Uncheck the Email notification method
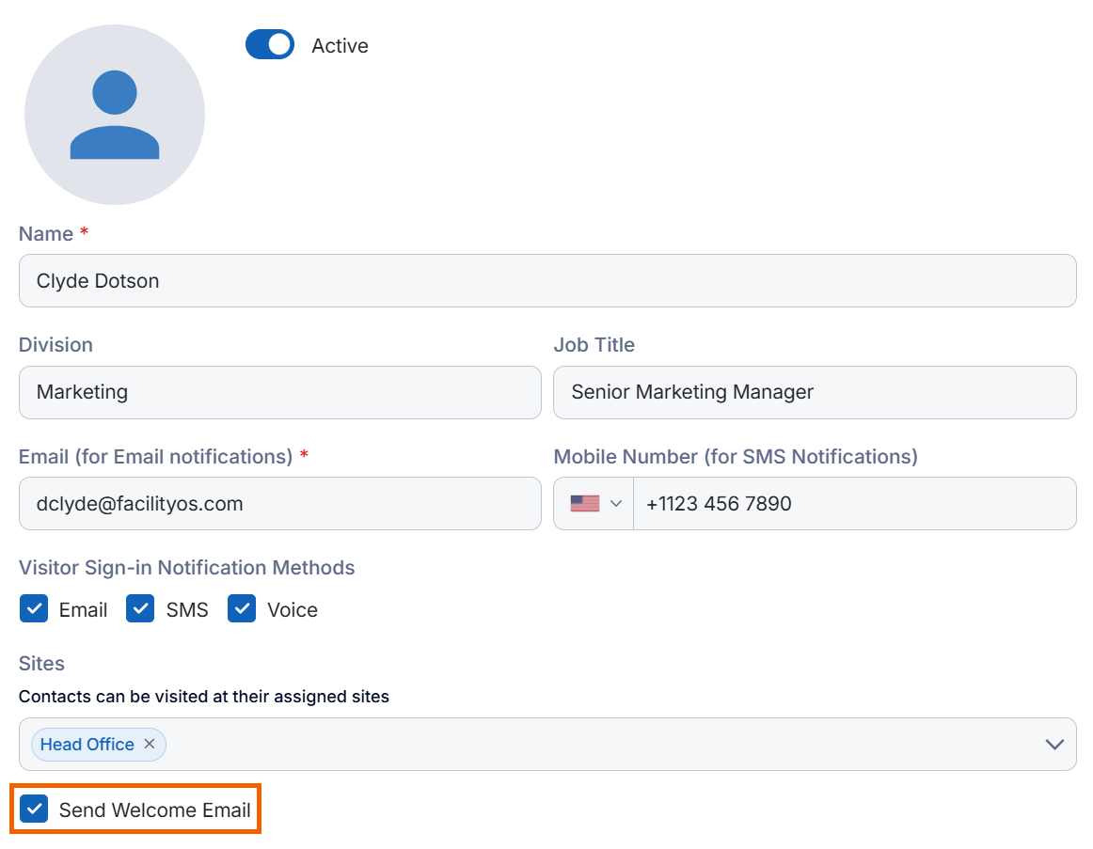The image size is (1093, 849). click(x=34, y=608)
